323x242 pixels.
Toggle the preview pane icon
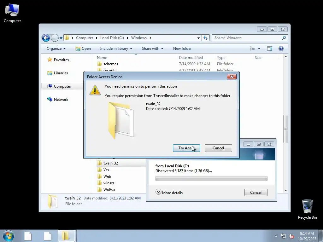(269, 48)
